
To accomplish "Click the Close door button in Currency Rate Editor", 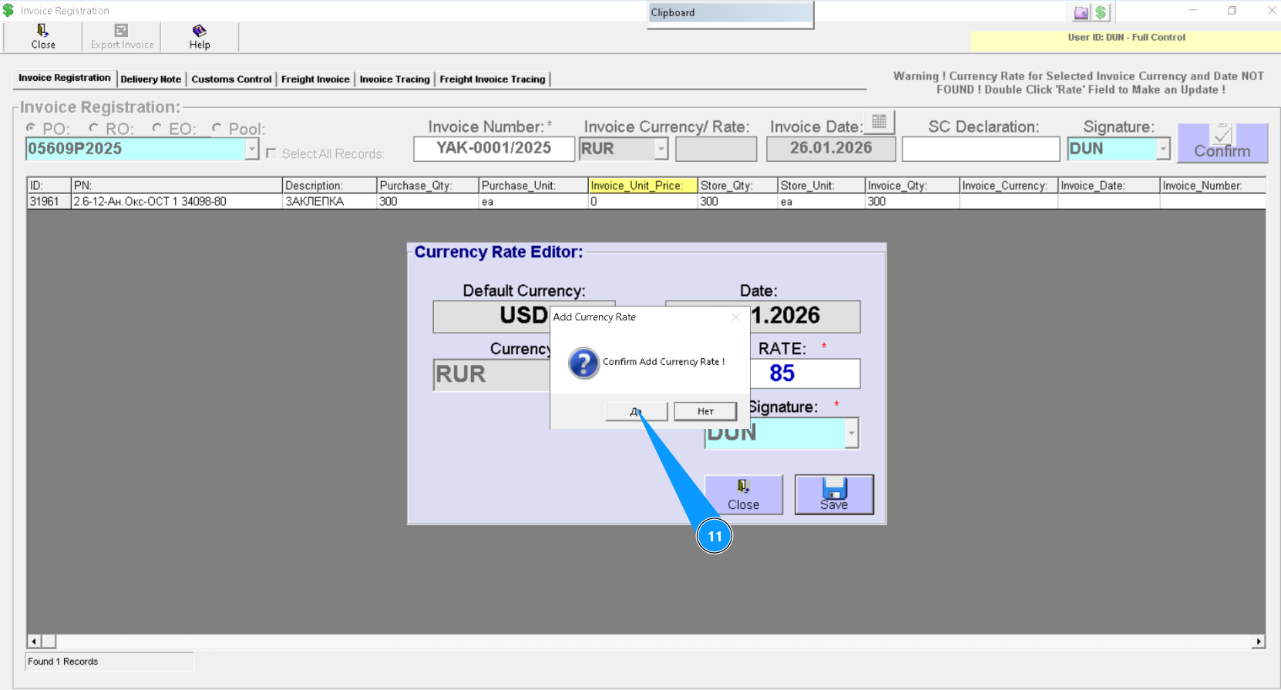I will (743, 494).
